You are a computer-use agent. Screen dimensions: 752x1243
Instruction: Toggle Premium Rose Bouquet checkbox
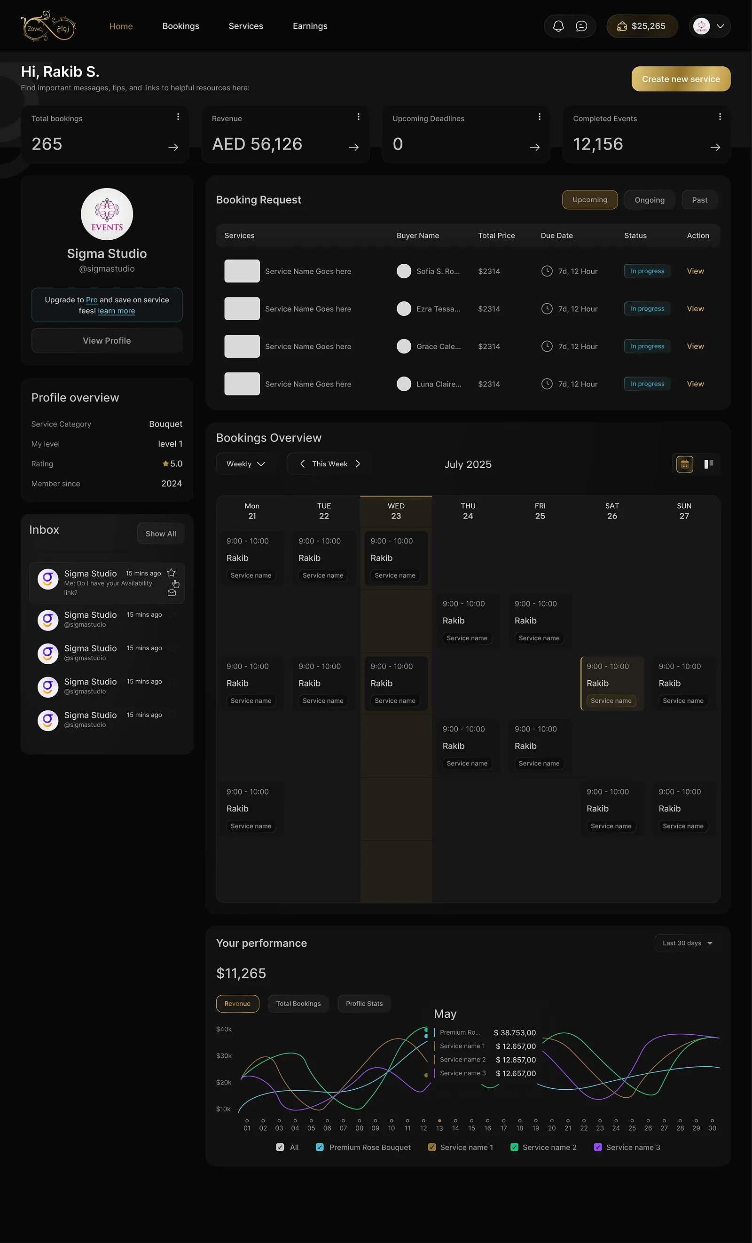[319, 1147]
